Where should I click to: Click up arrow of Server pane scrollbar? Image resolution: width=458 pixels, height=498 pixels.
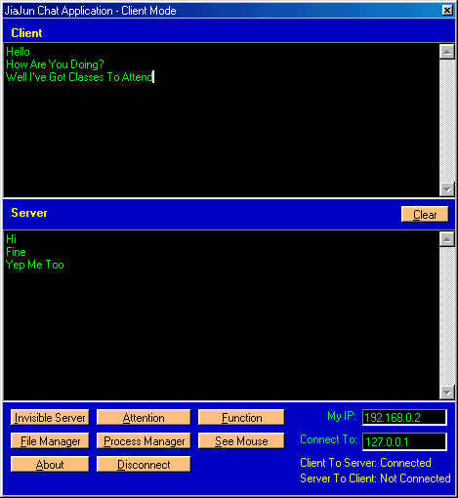click(447, 239)
